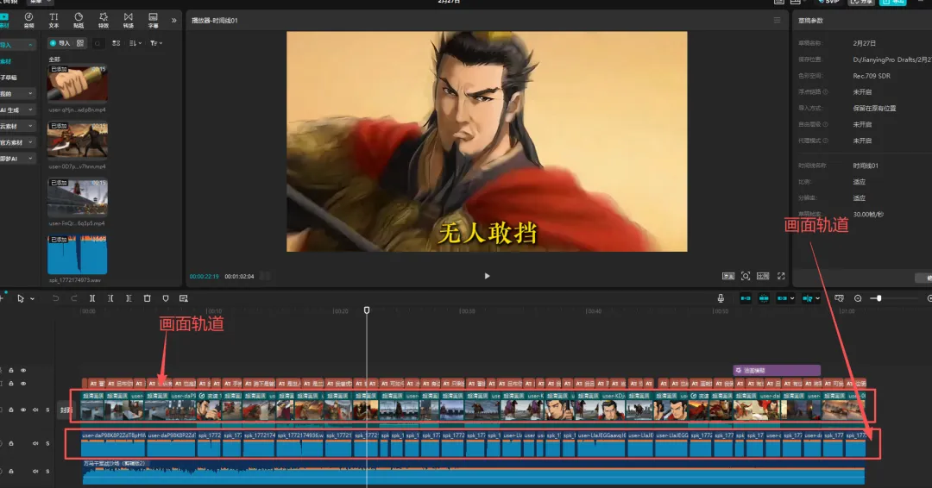This screenshot has height=488, width=932.
Task: Undo the last edit
Action: [x=55, y=298]
